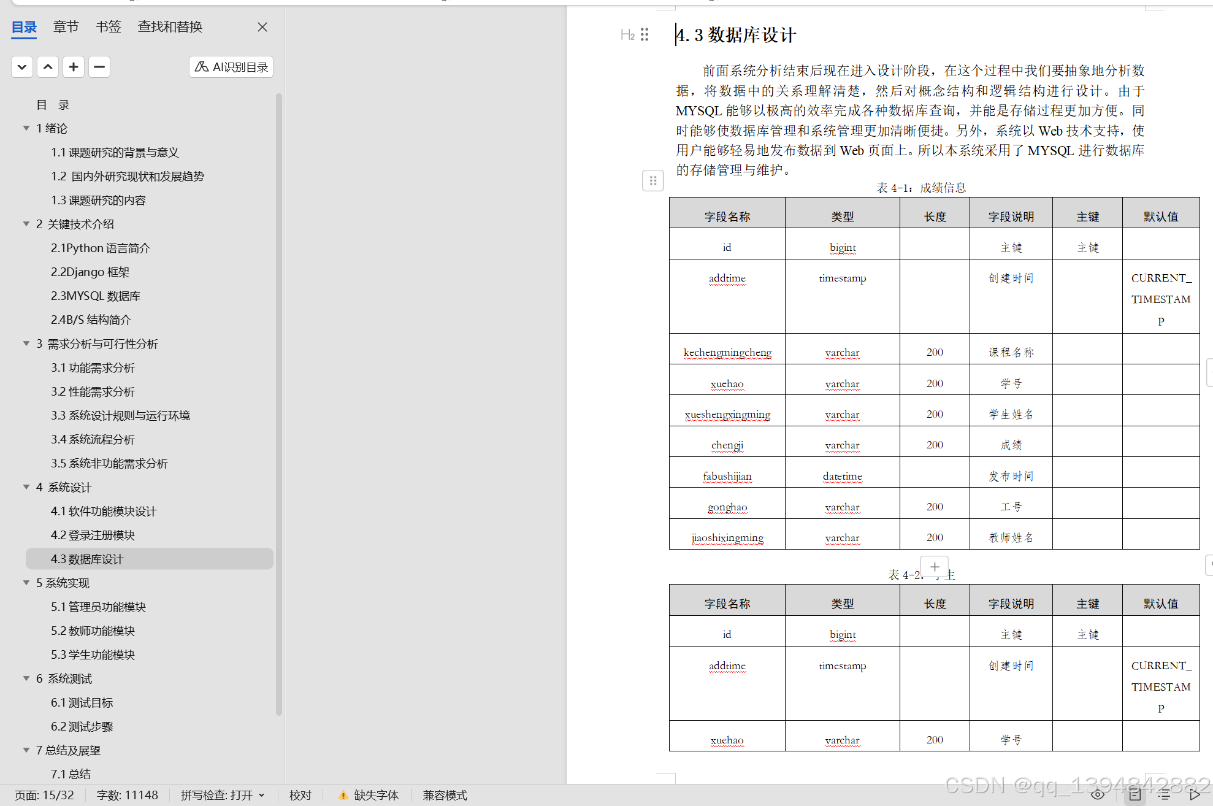Click the jump to previous heading chevron icon

pos(48,67)
